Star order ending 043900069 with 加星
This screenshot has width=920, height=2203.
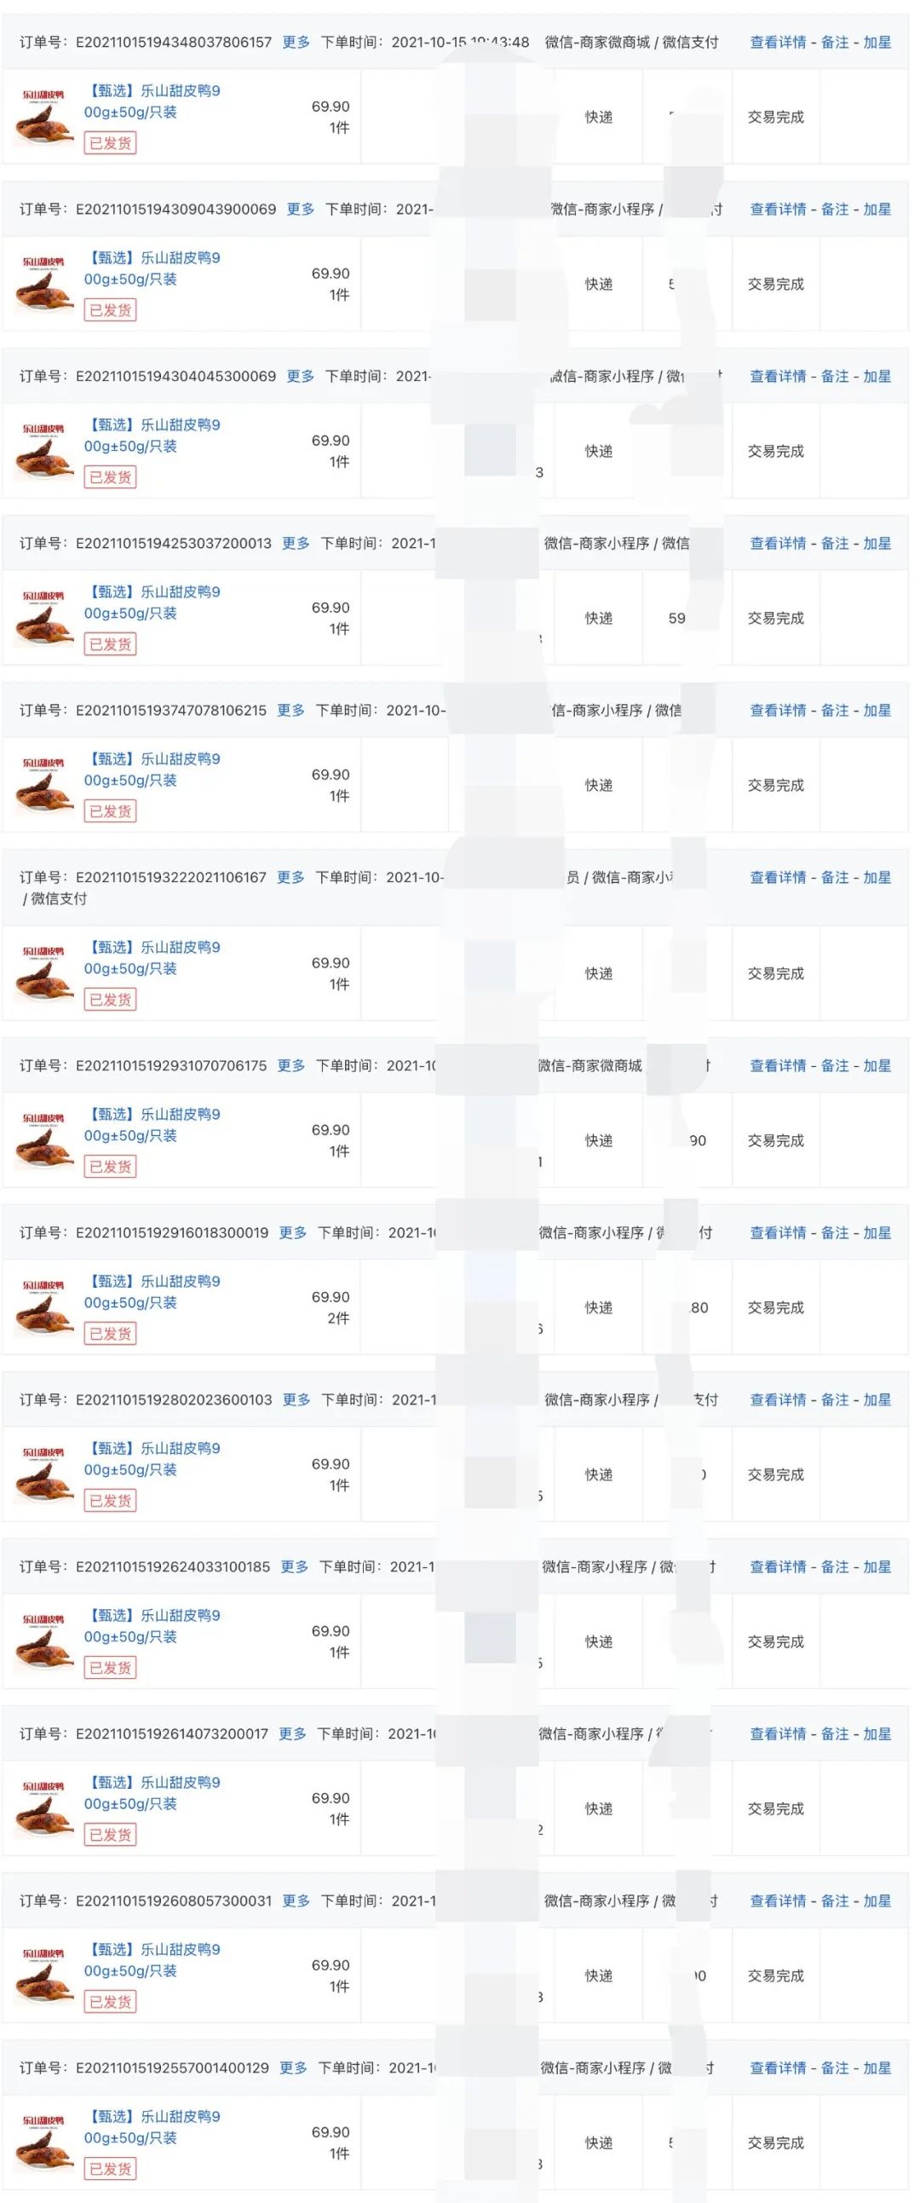click(877, 210)
